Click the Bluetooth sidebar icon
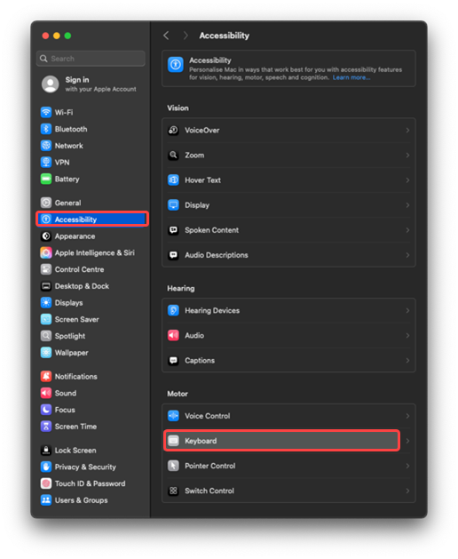458x559 pixels. 46,129
